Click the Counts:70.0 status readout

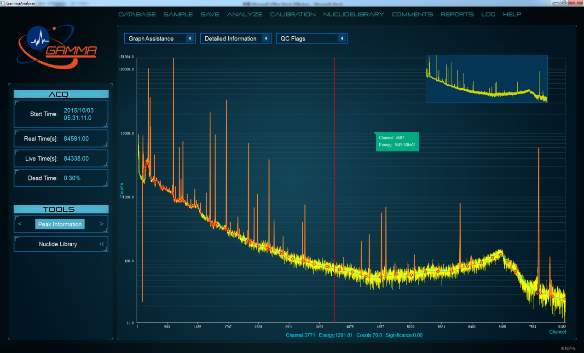tap(369, 335)
